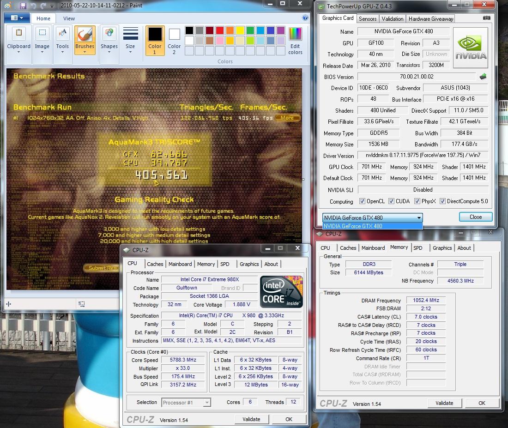Click the Submit Results button in AquaMark
Viewport: 508px width, 428px height.
[103, 268]
